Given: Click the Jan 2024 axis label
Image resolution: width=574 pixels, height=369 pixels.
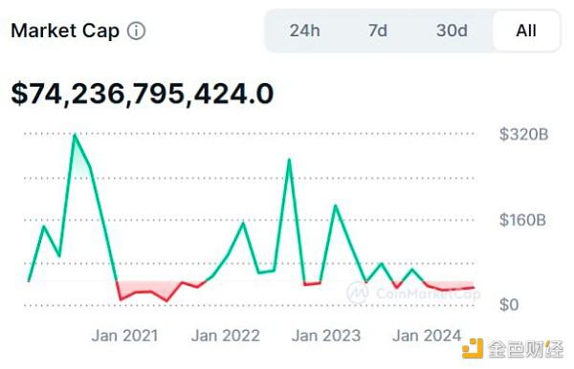Looking at the screenshot, I should [x=427, y=336].
